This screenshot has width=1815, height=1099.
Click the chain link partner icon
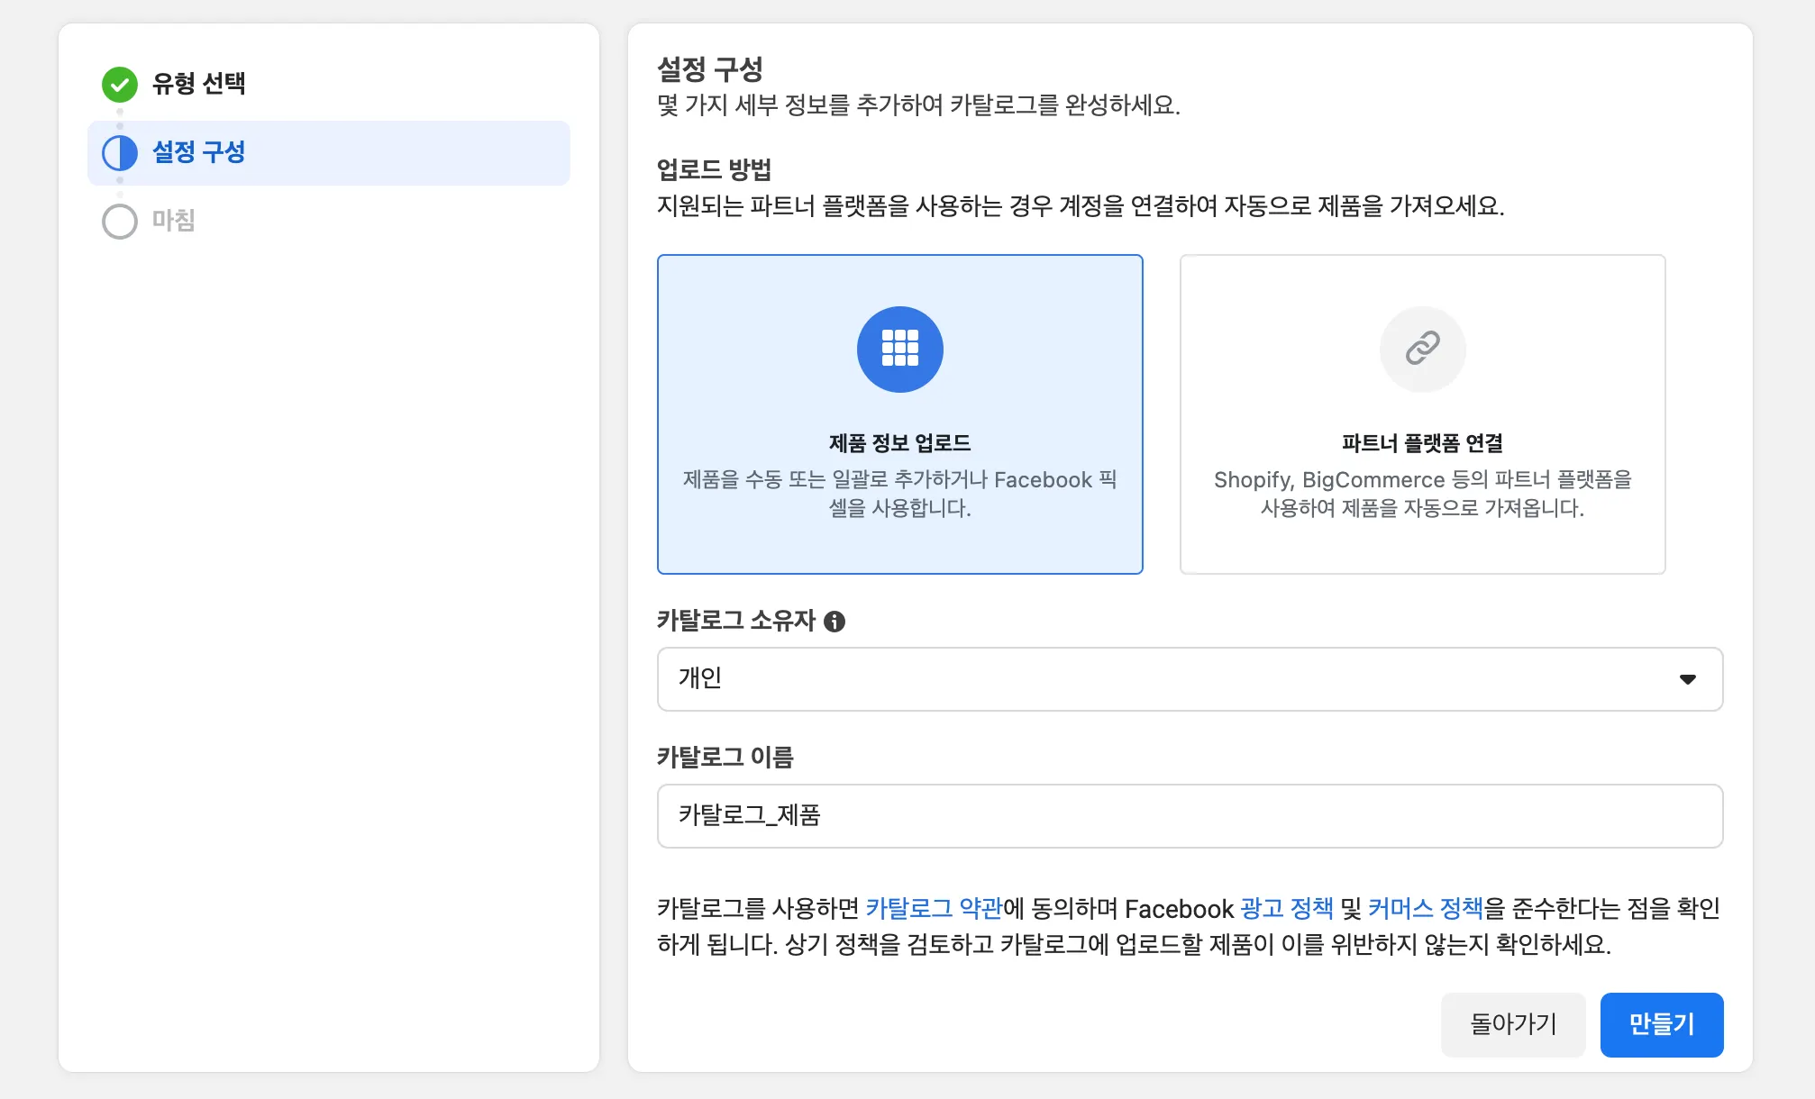(1422, 349)
